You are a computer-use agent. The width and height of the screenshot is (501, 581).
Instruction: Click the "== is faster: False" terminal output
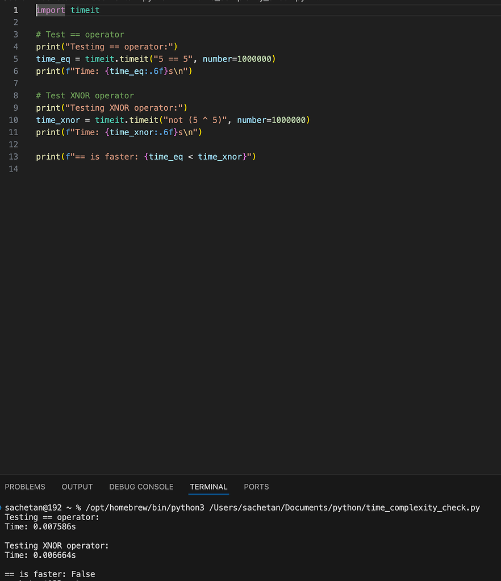tap(49, 574)
